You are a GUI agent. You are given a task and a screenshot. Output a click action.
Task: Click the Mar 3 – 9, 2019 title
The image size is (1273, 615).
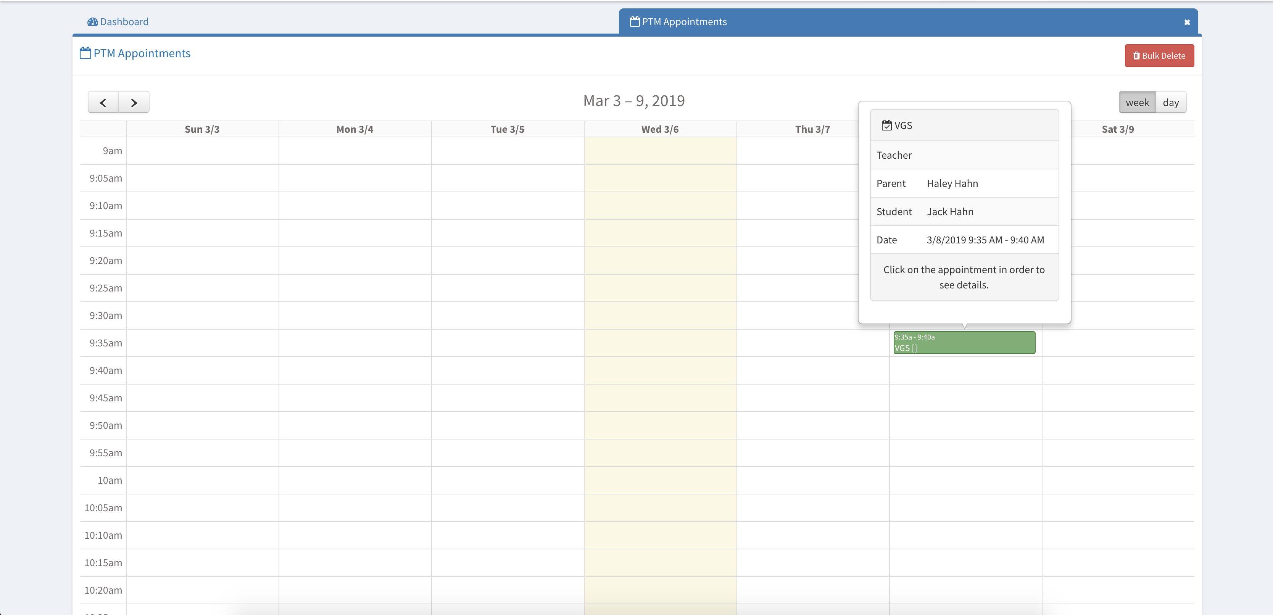tap(634, 101)
